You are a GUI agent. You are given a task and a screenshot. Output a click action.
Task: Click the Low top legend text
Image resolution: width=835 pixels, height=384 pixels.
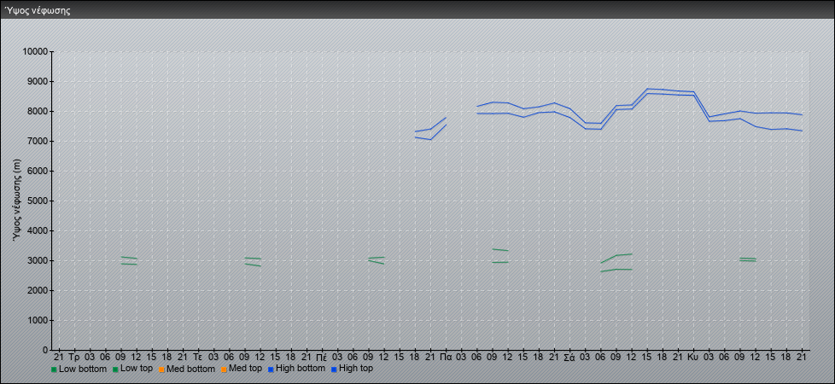tap(137, 369)
